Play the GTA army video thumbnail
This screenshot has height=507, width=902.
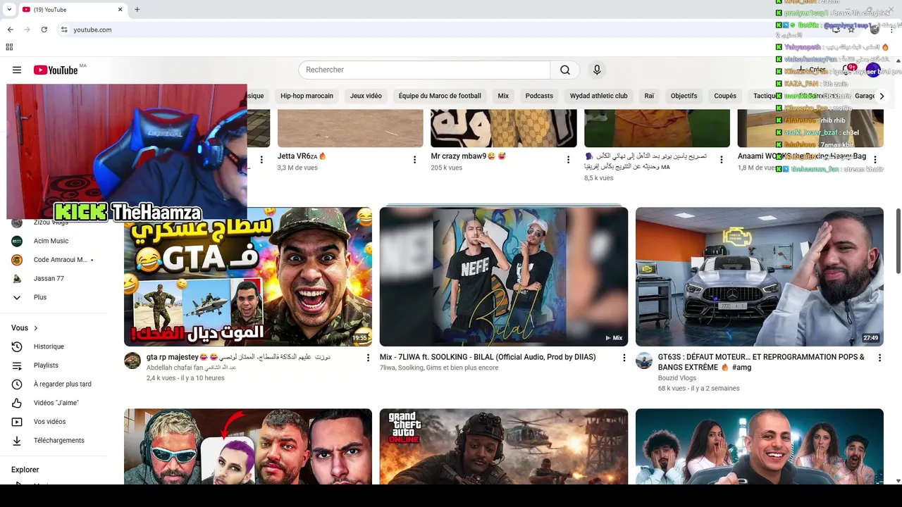(x=248, y=277)
